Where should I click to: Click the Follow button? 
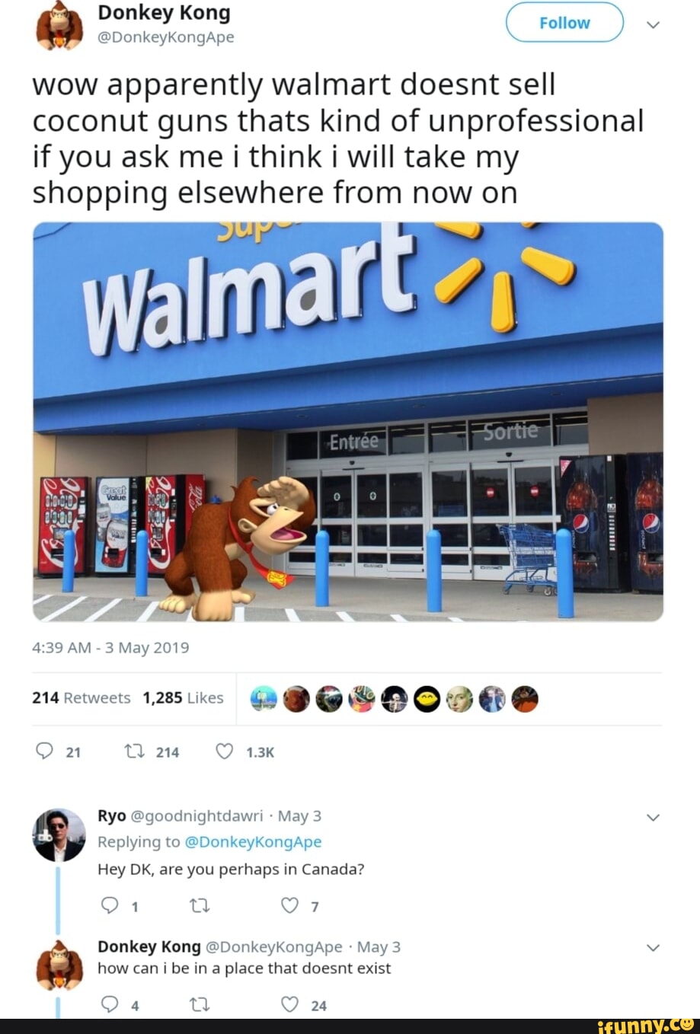click(x=564, y=23)
